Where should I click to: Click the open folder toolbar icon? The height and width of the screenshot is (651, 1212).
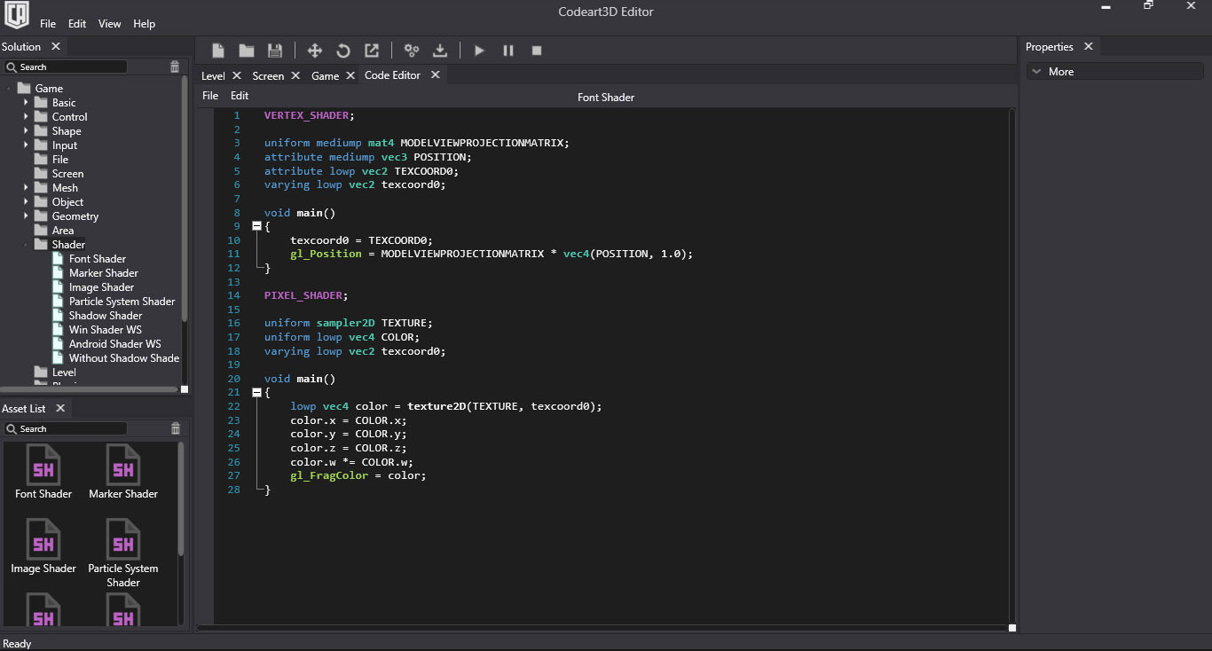[247, 51]
